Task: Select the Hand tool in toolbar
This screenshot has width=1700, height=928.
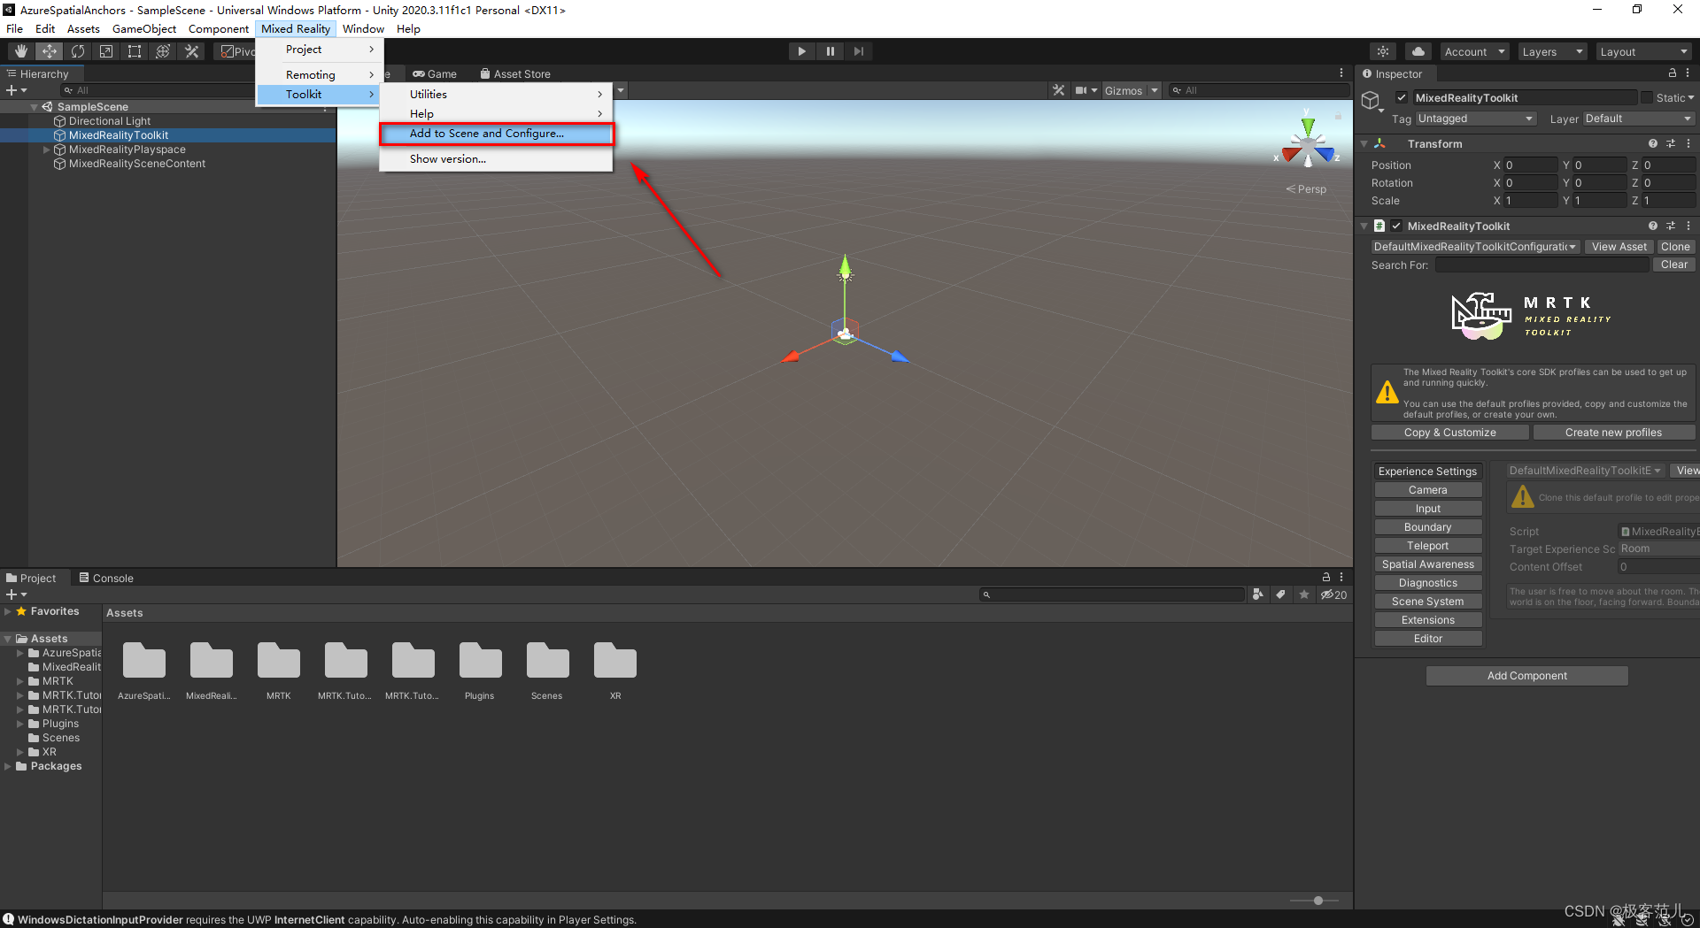Action: point(21,51)
